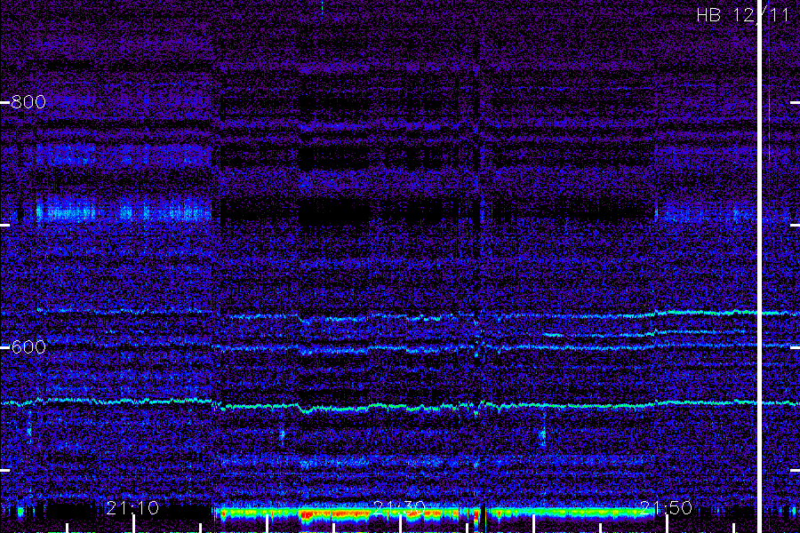The height and width of the screenshot is (533, 800).
Task: Click the 21:50 time label
Action: pyautogui.click(x=667, y=508)
